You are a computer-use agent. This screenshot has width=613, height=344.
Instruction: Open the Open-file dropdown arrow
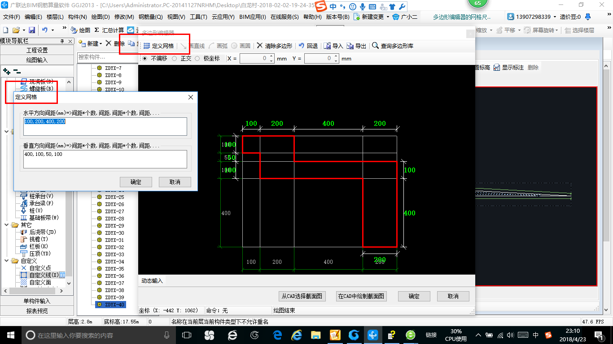point(23,30)
